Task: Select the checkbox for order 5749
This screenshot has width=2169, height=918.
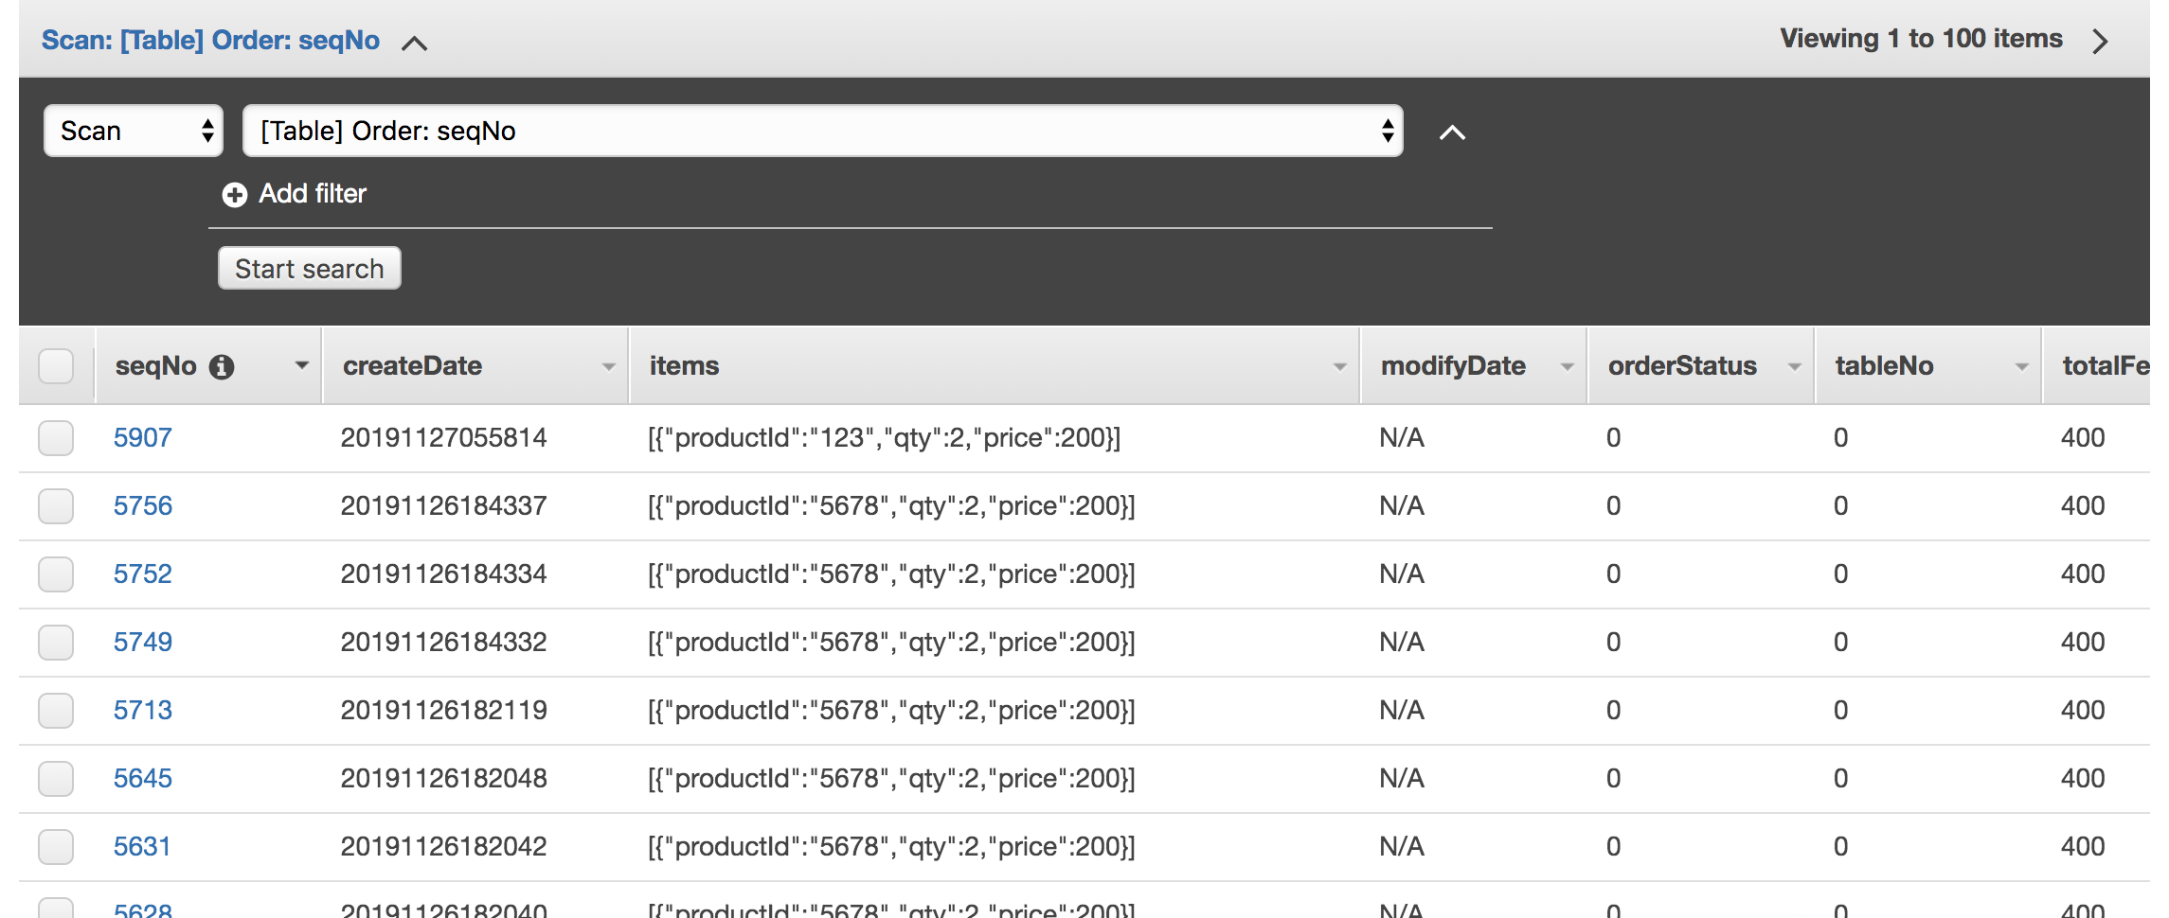Action: 56,643
